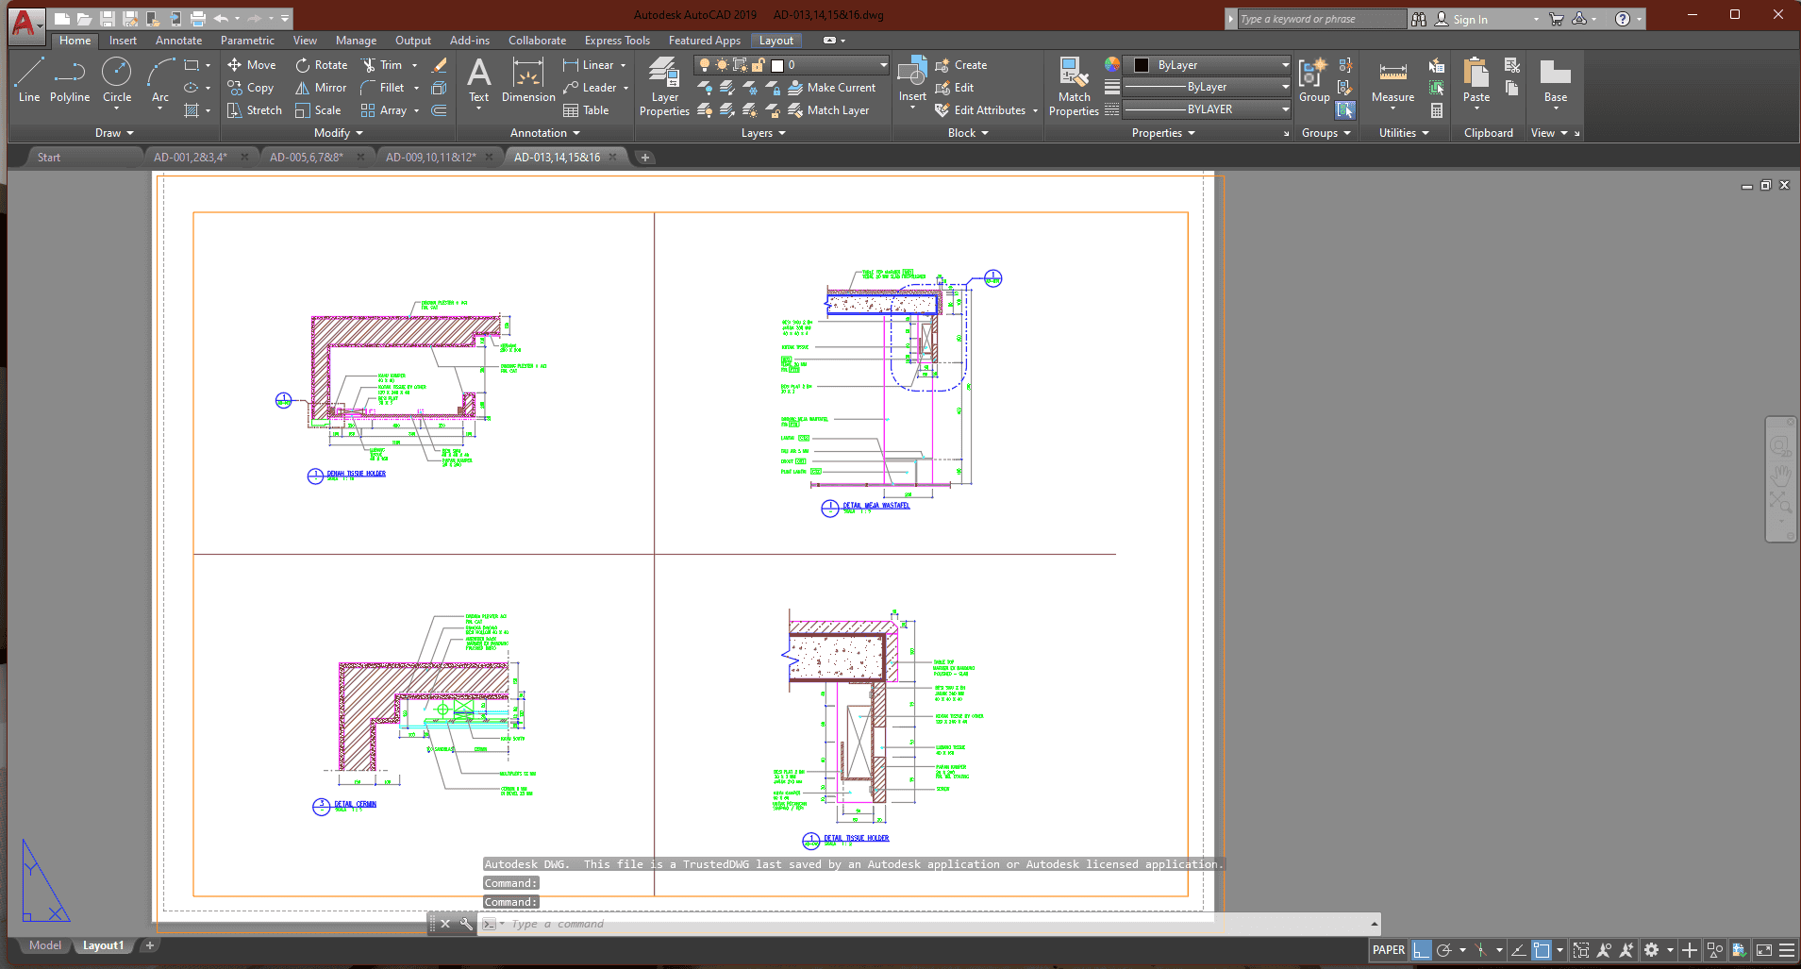The height and width of the screenshot is (969, 1801).
Task: Click the Insert block icon
Action: [912, 79]
